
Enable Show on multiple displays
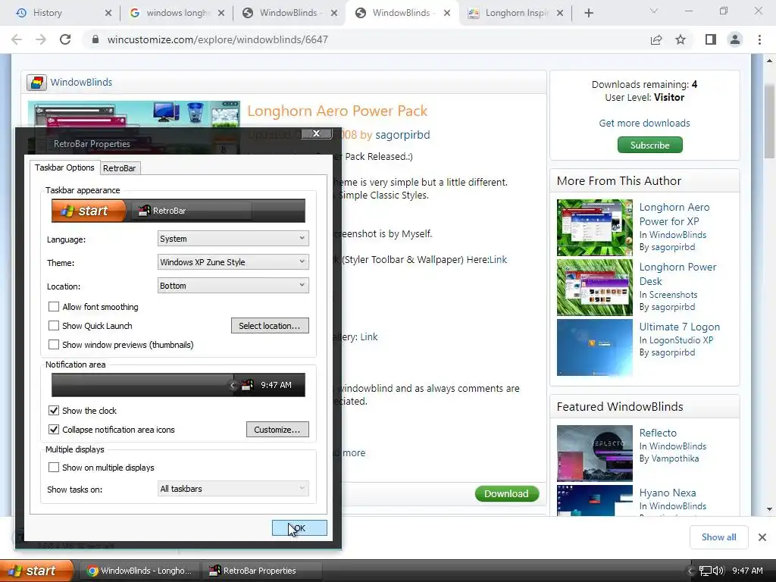point(54,468)
